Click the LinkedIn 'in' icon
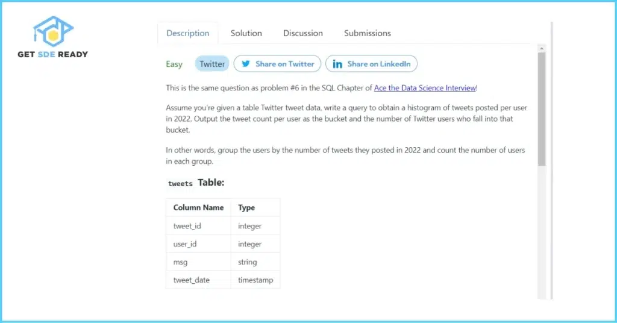This screenshot has height=323, width=617. 337,64
